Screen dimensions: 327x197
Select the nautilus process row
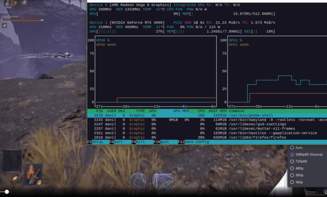click(x=207, y=133)
